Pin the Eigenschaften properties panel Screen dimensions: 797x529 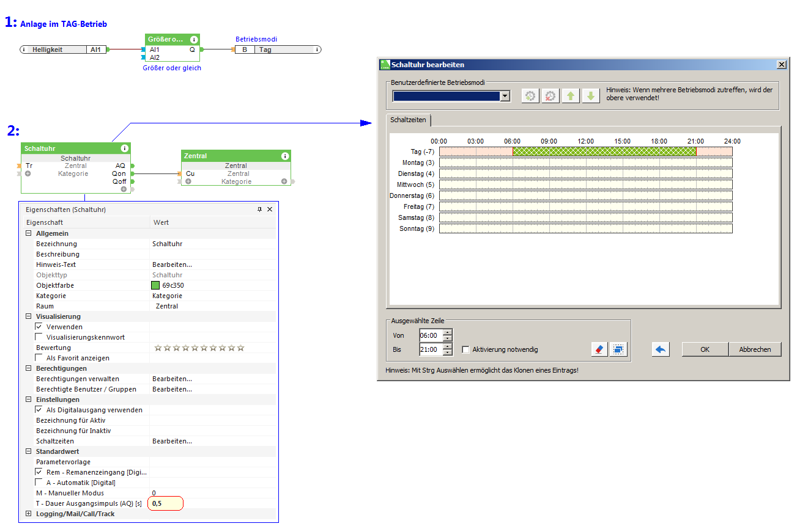click(259, 210)
